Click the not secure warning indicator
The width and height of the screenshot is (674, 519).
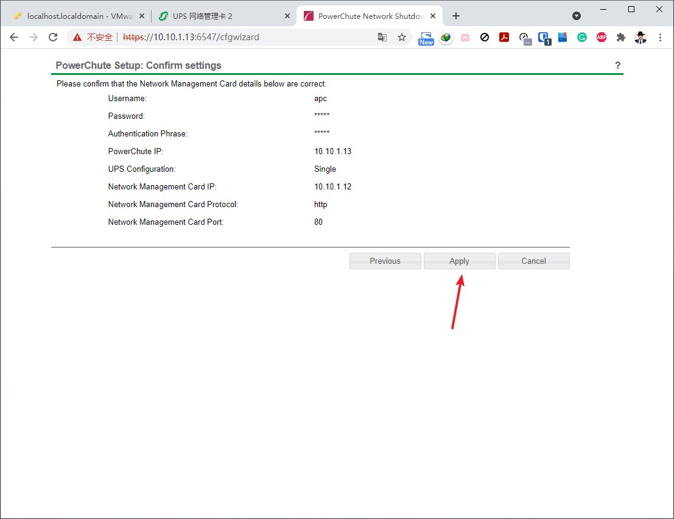[93, 37]
